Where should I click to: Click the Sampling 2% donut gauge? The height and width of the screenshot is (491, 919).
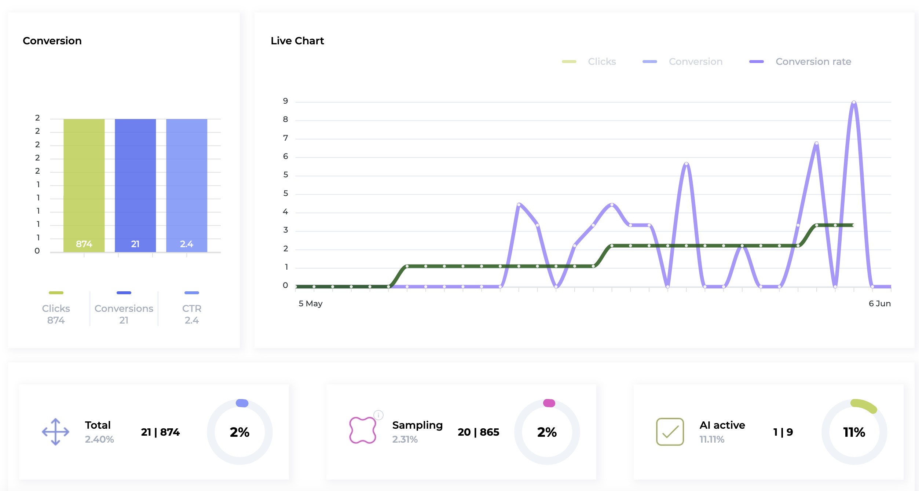click(x=547, y=432)
